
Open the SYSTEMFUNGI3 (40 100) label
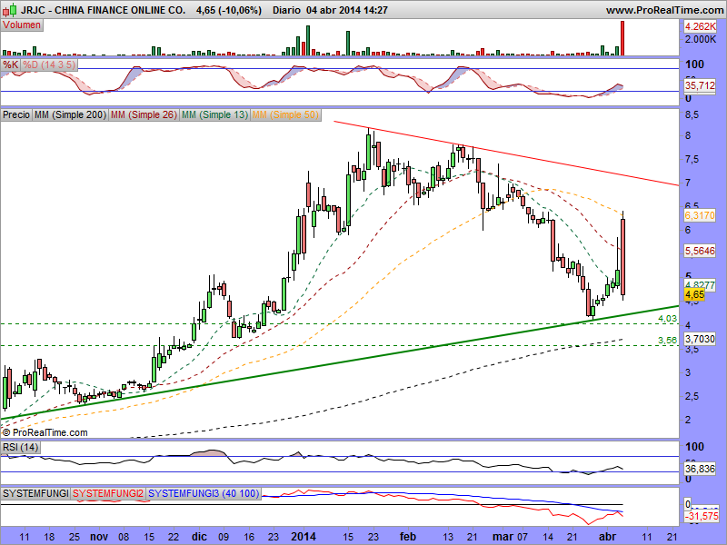pyautogui.click(x=204, y=493)
